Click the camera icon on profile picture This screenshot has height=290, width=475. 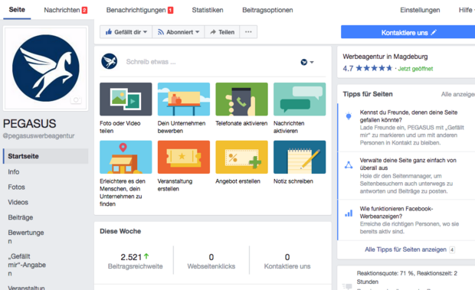point(76,99)
